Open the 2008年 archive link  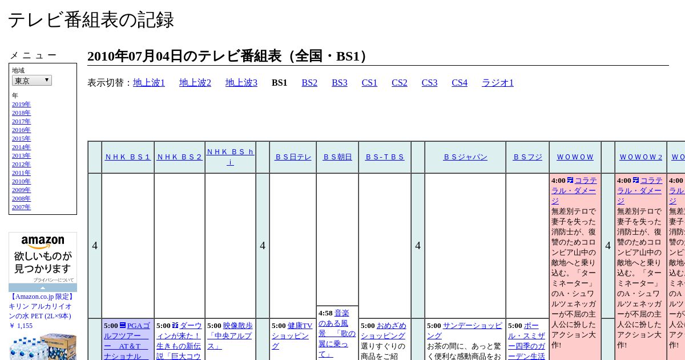pos(21,199)
